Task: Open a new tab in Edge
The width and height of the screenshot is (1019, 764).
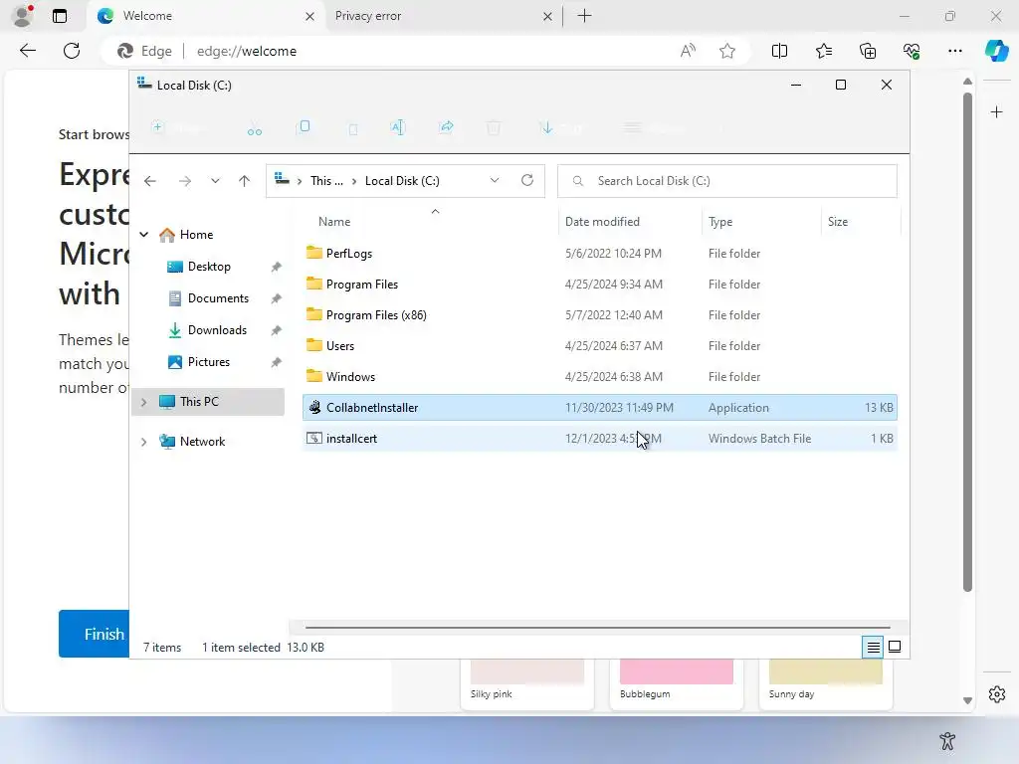Action: point(584,16)
